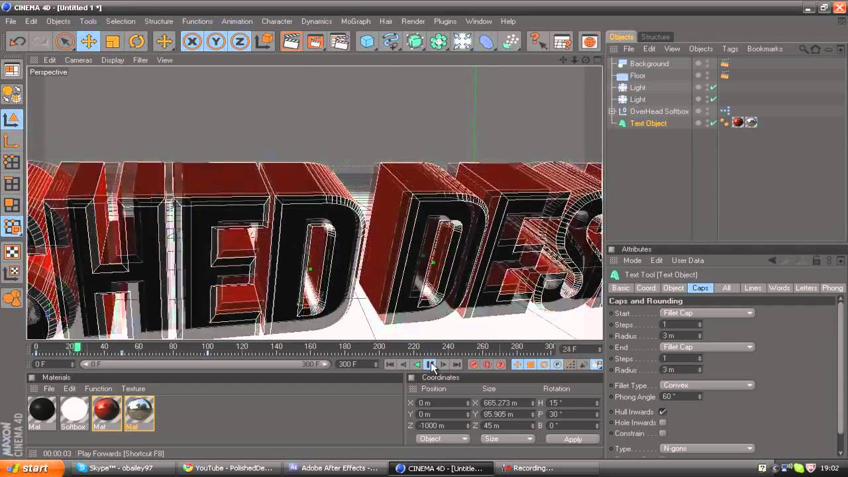848x477 pixels.
Task: Switch to the Structure tab
Action: click(655, 37)
